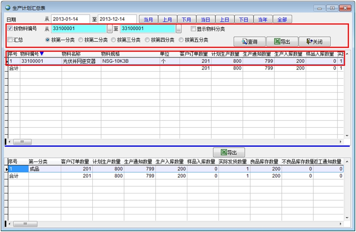Choose the 按第五分类 radio option
356x232 pixels.
pyautogui.click(x=181, y=40)
